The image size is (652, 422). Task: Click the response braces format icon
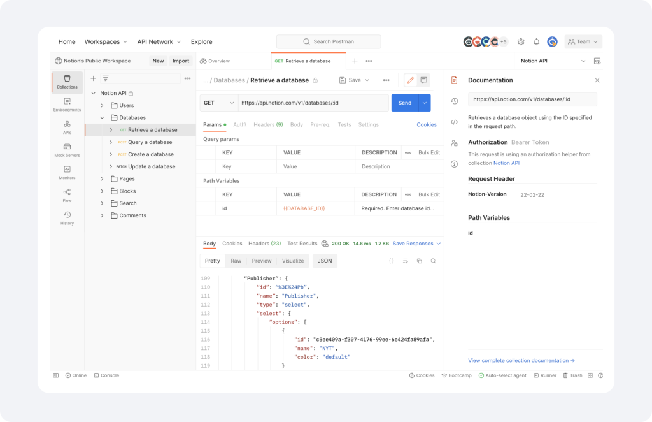click(392, 261)
